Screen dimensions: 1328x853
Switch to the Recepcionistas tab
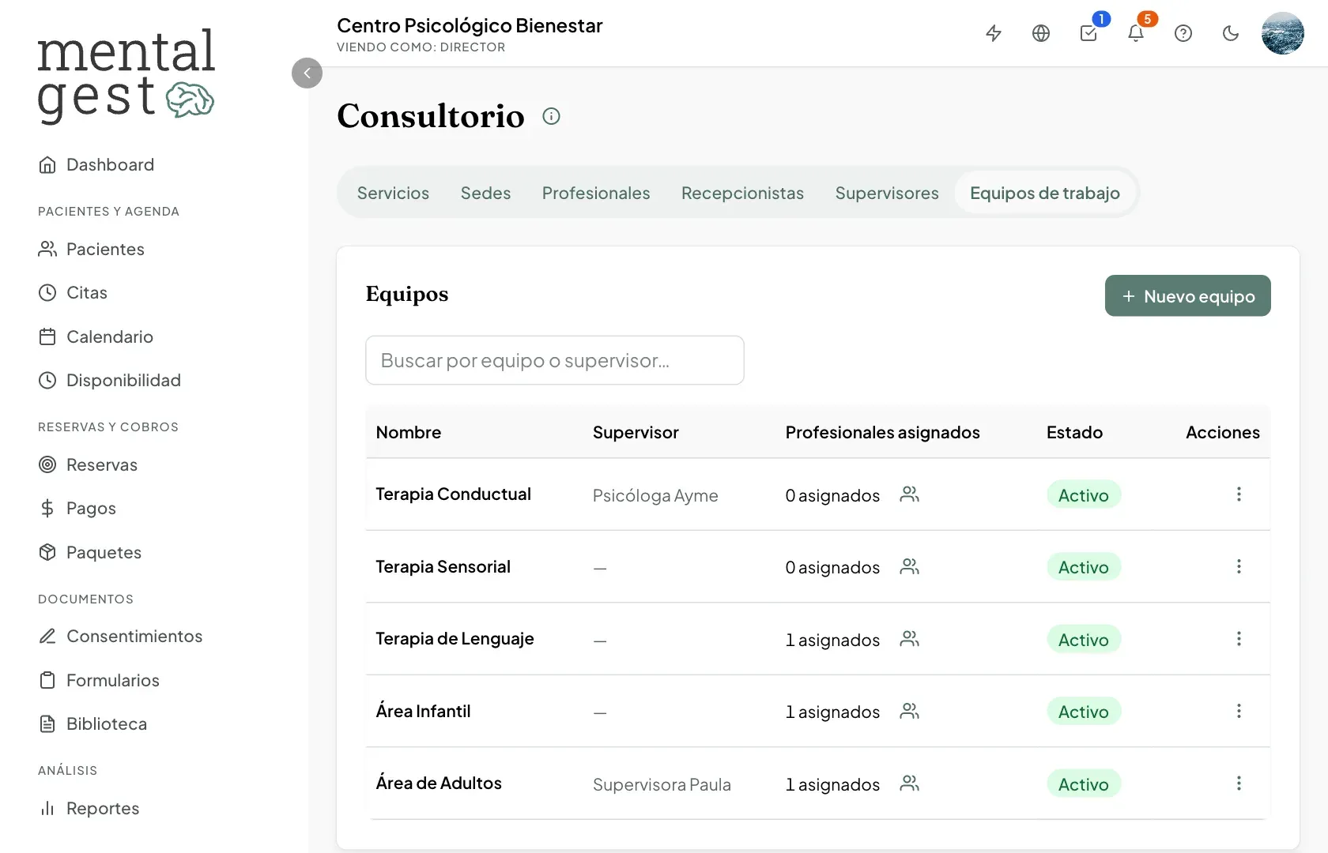742,193
